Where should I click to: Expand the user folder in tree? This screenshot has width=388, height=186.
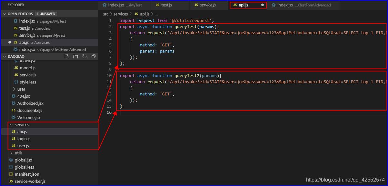[x=14, y=89]
